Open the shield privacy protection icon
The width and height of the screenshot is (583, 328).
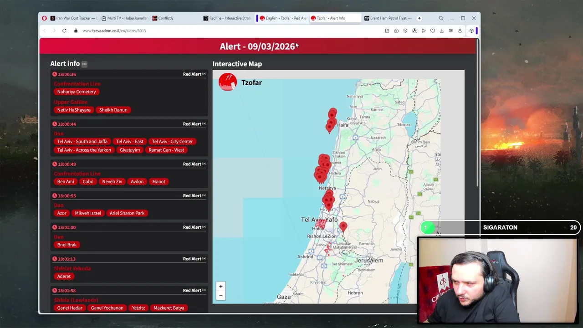tap(405, 31)
